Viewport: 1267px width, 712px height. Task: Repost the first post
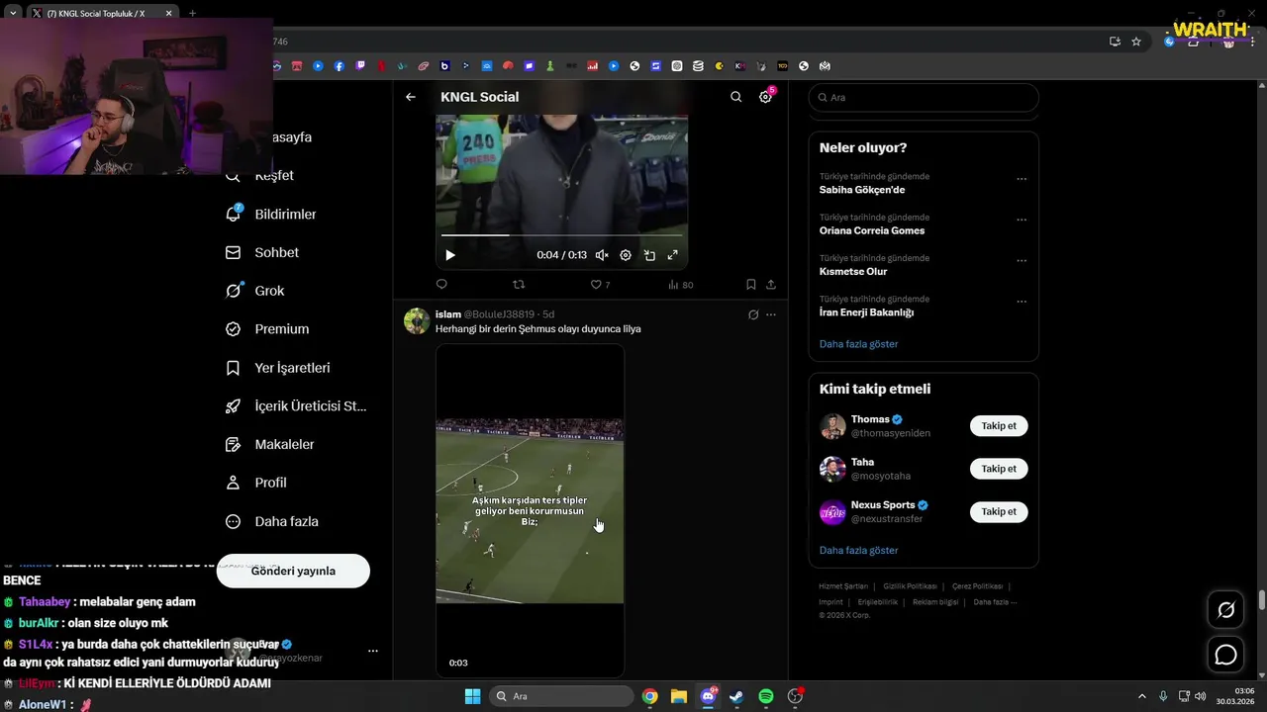coord(519,285)
